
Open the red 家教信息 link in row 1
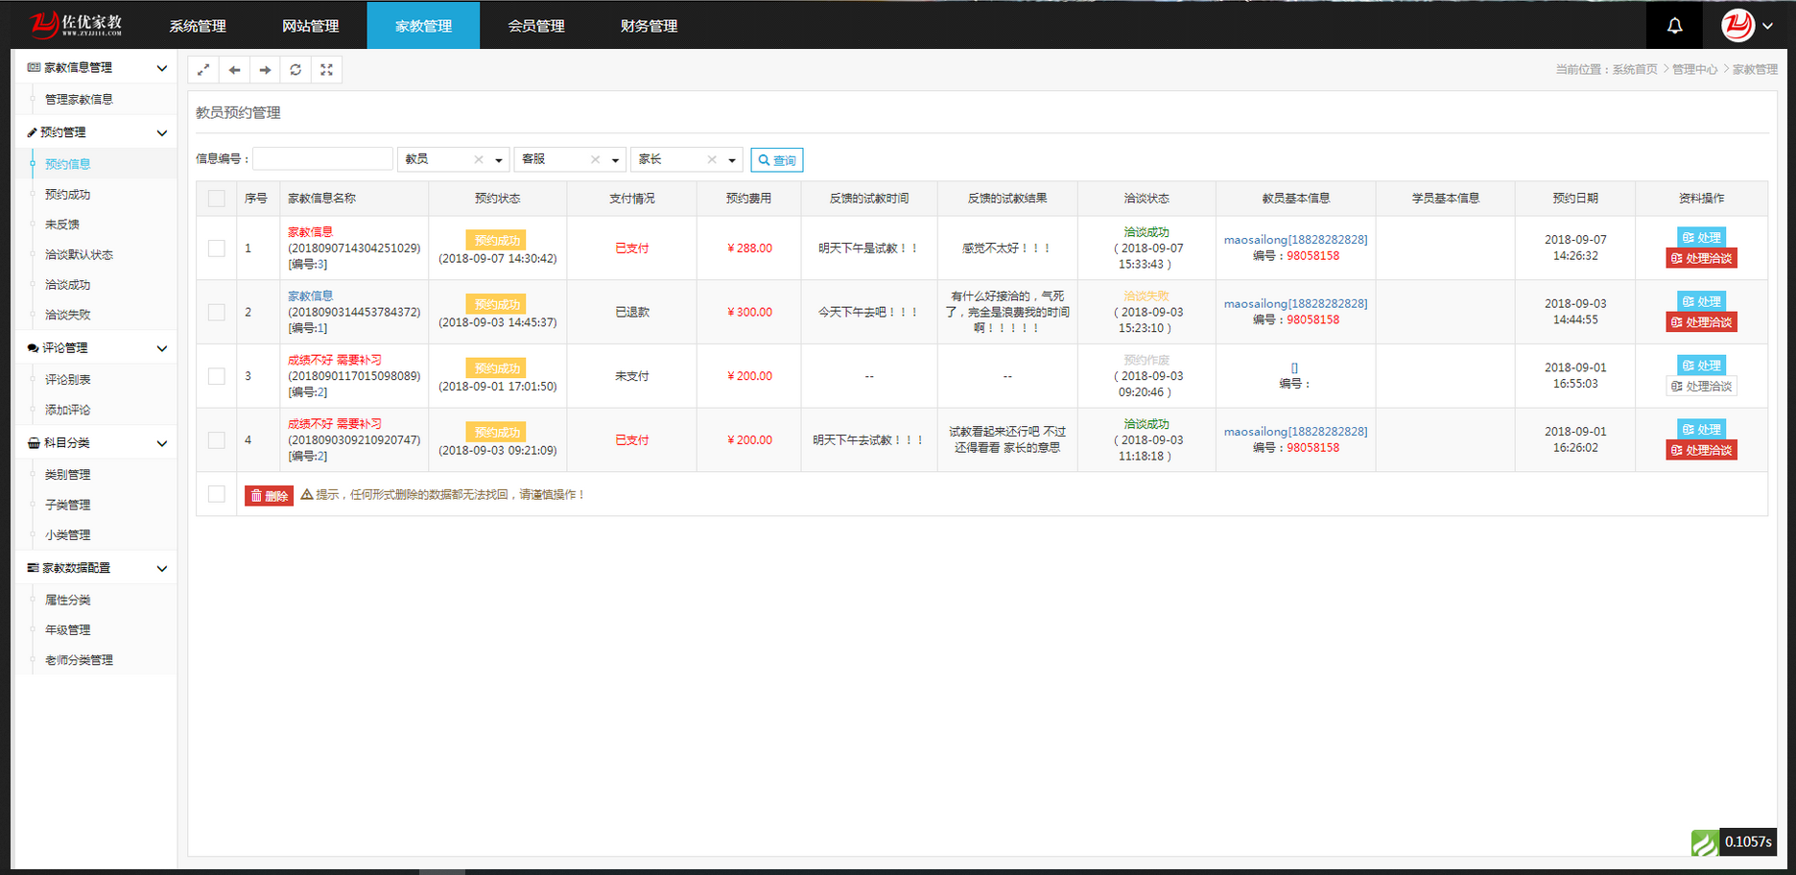[x=310, y=232]
